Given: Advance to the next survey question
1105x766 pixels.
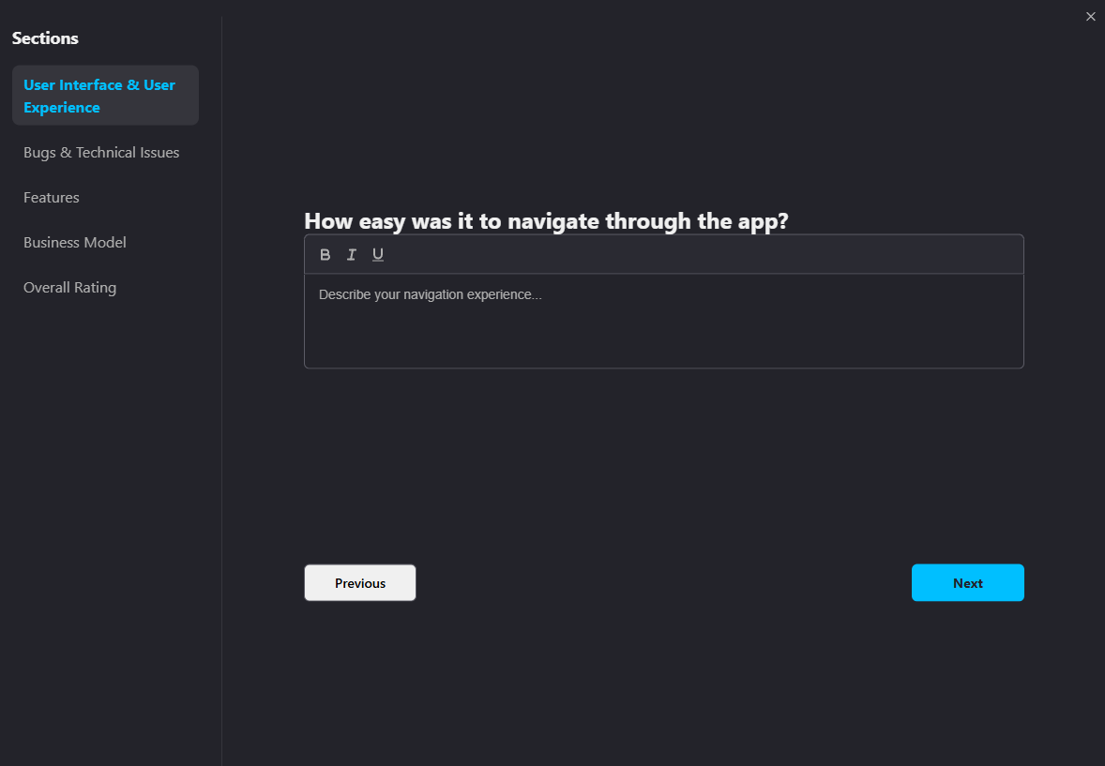Looking at the screenshot, I should point(967,582).
